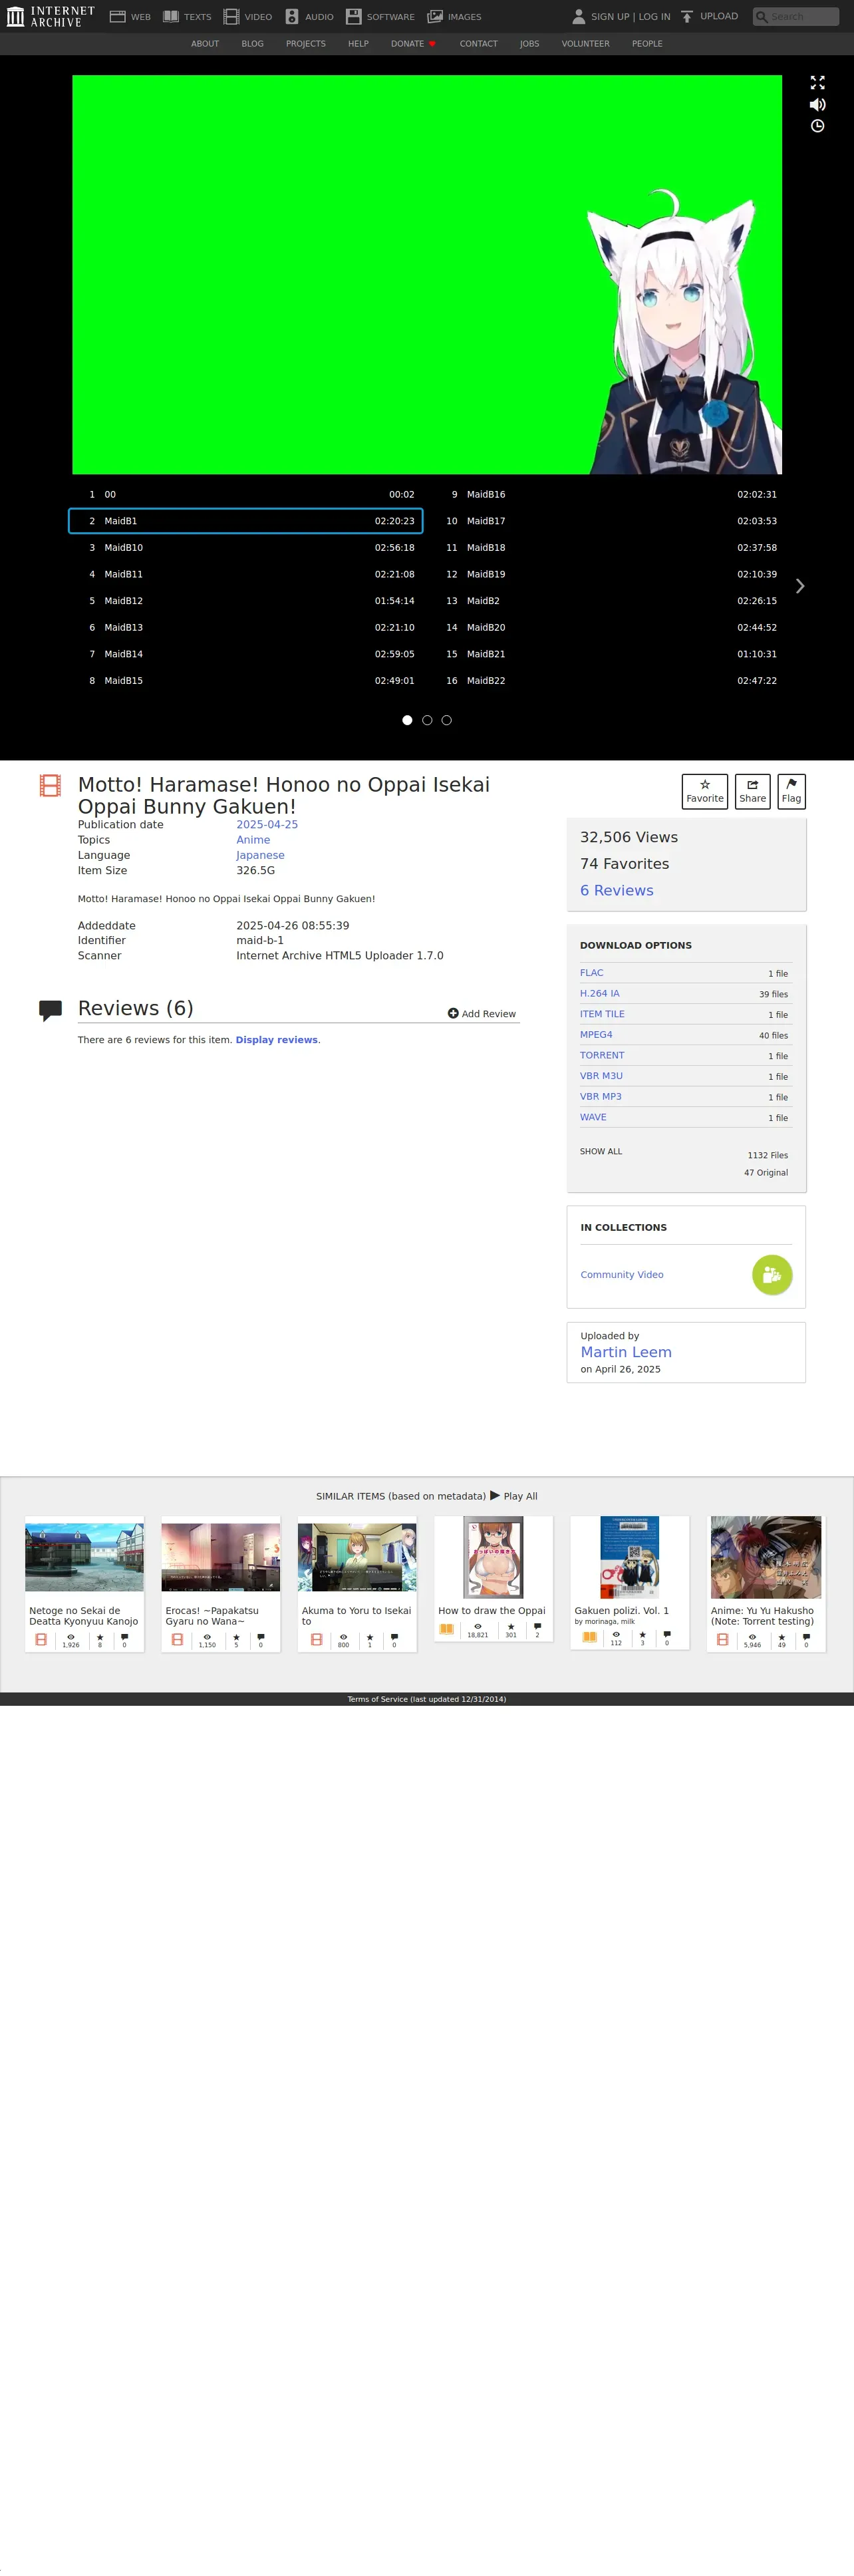Viewport: 854px width, 2576px height.
Task: Click the Favorite star button
Action: pyautogui.click(x=704, y=791)
